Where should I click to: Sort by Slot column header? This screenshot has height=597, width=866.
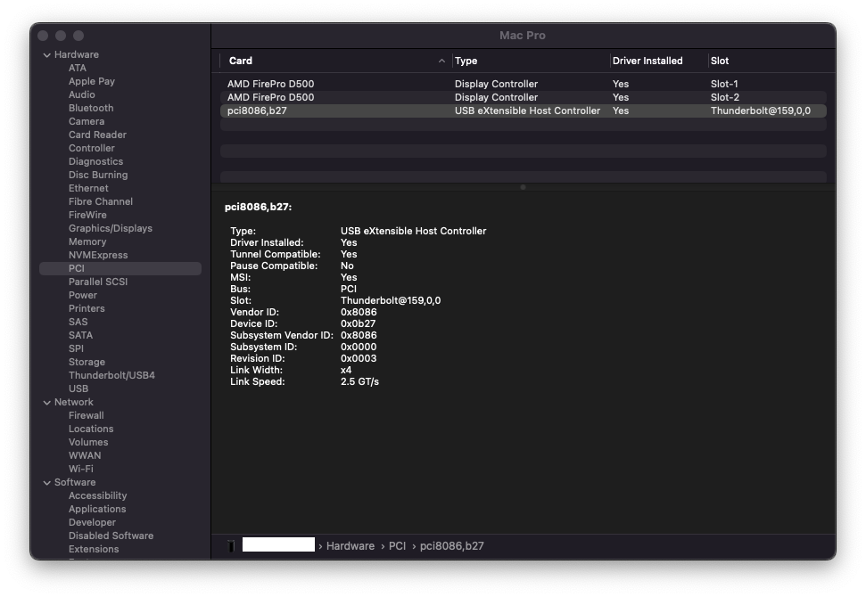(719, 61)
